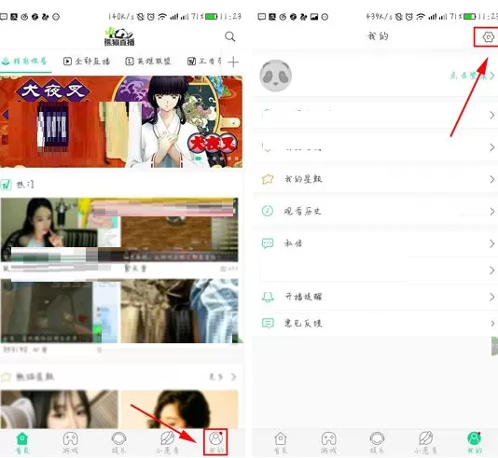
Task: Open the 犬夜叉 promotional banner
Action: [121, 121]
